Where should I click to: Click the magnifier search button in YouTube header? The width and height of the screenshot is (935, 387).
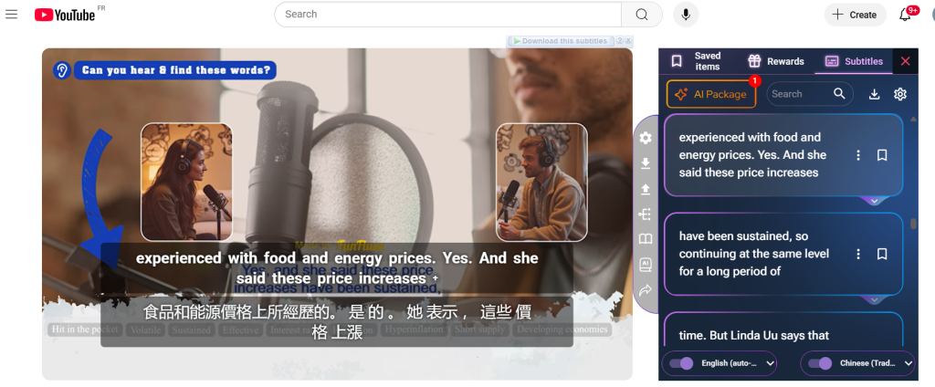click(642, 15)
